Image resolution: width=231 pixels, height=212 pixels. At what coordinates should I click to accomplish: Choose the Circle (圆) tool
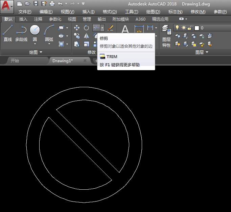click(35, 32)
